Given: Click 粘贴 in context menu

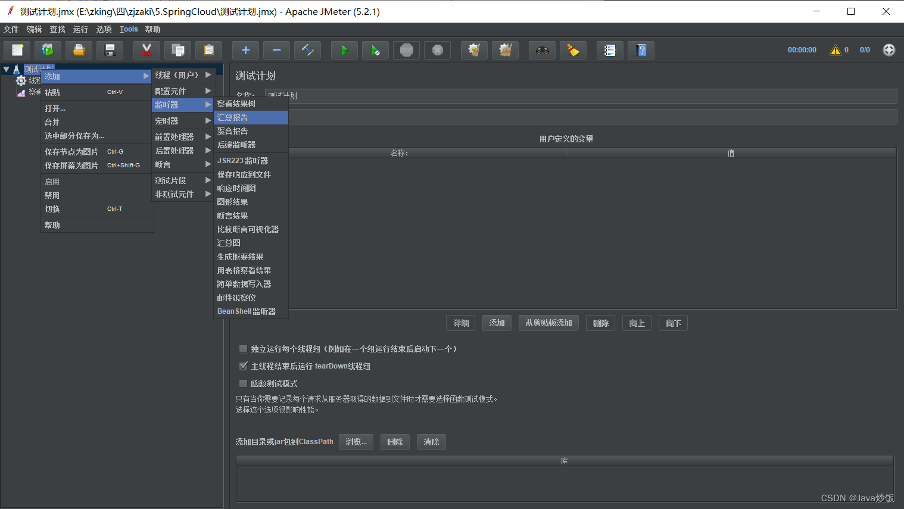Looking at the screenshot, I should coord(96,92).
